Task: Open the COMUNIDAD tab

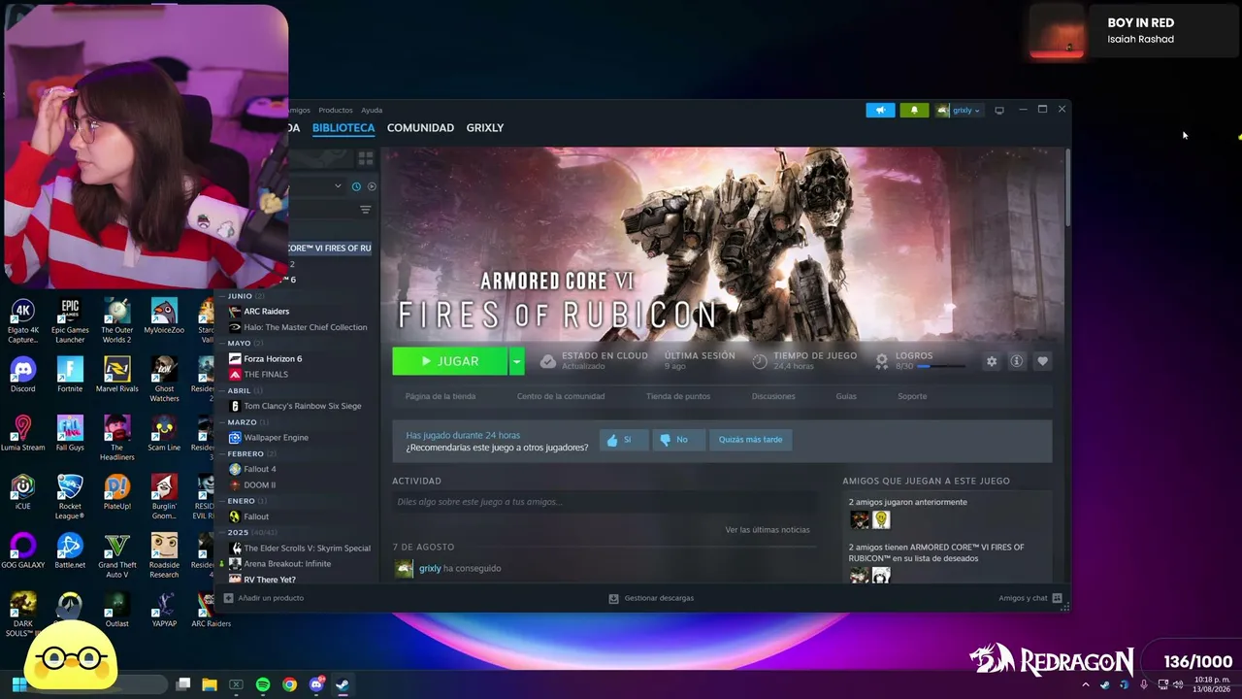Action: pos(420,128)
